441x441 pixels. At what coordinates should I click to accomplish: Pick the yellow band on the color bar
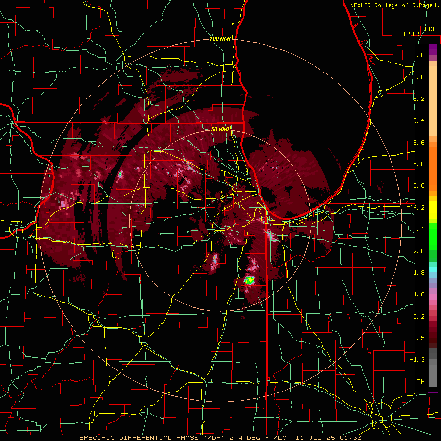click(433, 210)
